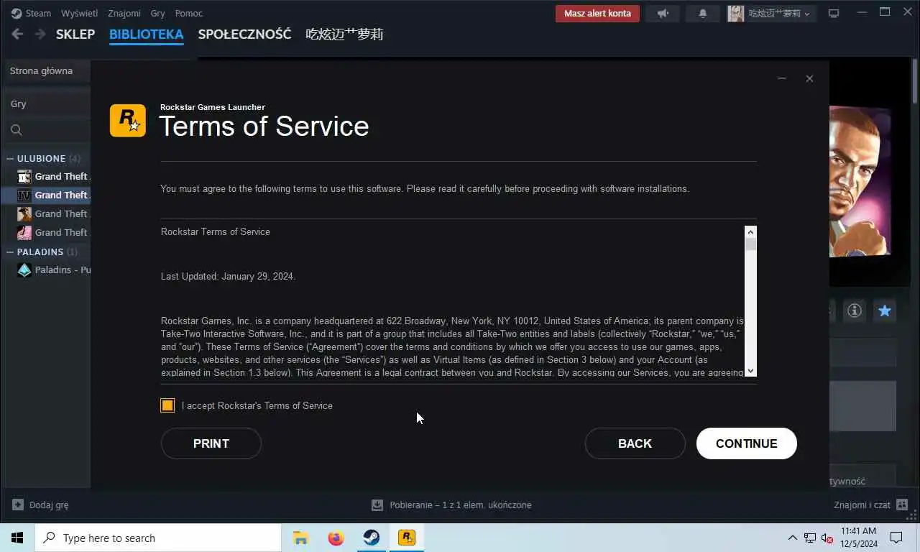Open the Pomoc menu
This screenshot has width=920, height=552.
click(x=189, y=13)
